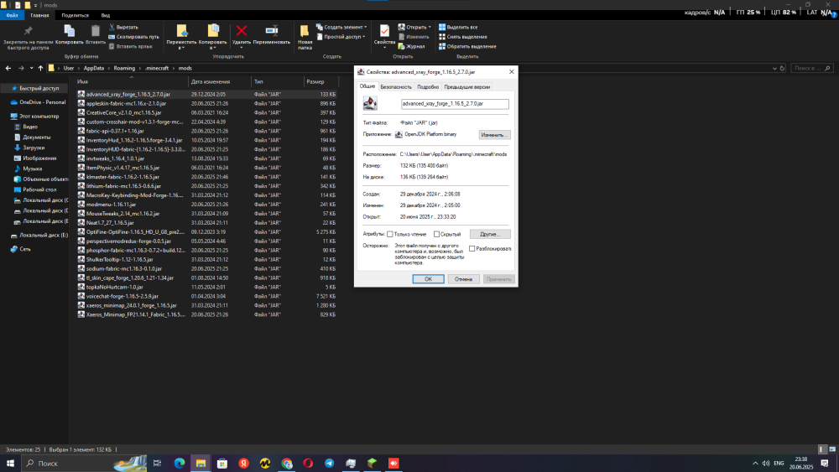Switch to the Поделиться ribbon tab
Image resolution: width=839 pixels, height=472 pixels.
coord(75,15)
